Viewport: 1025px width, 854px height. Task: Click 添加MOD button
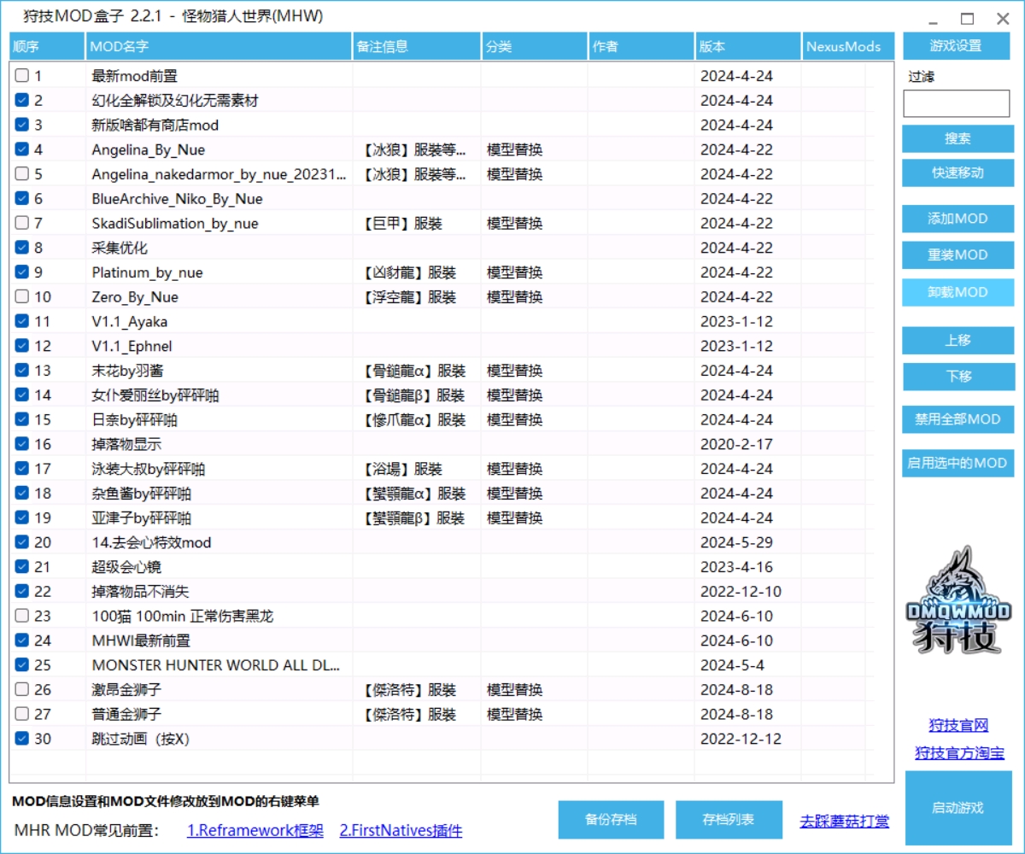[x=958, y=219]
